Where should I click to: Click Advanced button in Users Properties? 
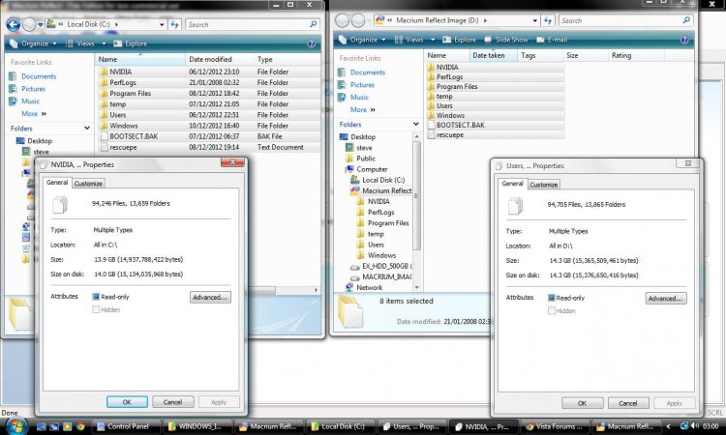click(x=666, y=299)
